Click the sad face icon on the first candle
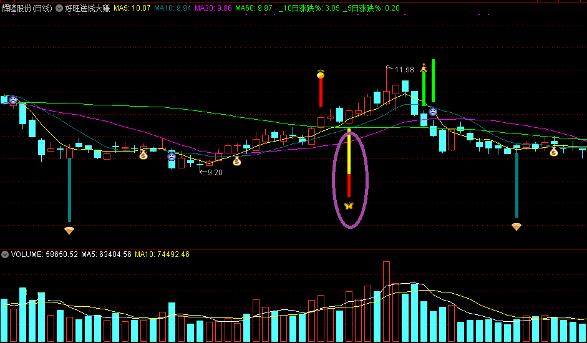The width and height of the screenshot is (587, 343). pos(13,100)
